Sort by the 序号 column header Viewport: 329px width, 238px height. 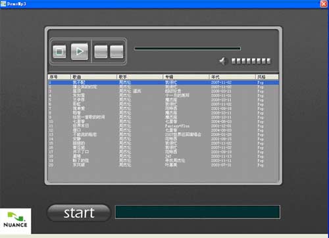coord(59,77)
